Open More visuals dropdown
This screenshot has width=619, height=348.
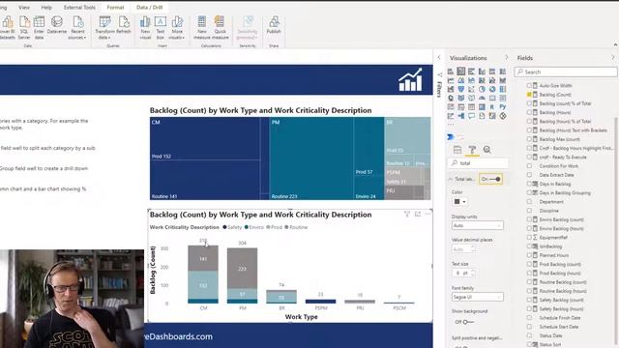click(176, 28)
